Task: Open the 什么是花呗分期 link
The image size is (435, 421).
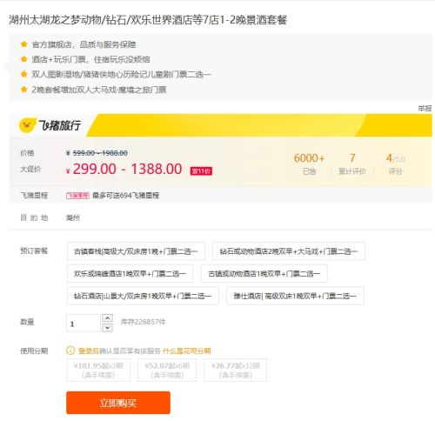Action: 187,351
